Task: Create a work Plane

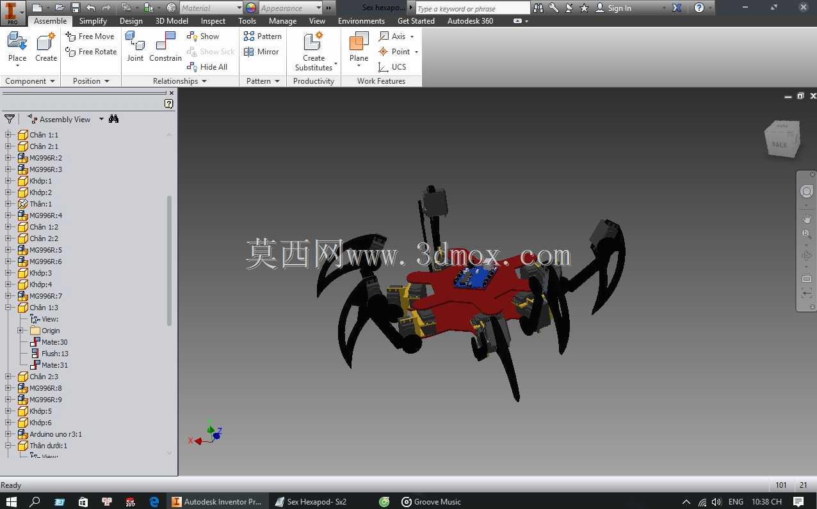Action: (x=359, y=49)
